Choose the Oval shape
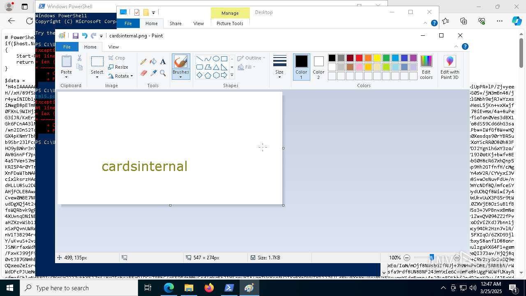526x296 pixels. (x=216, y=58)
